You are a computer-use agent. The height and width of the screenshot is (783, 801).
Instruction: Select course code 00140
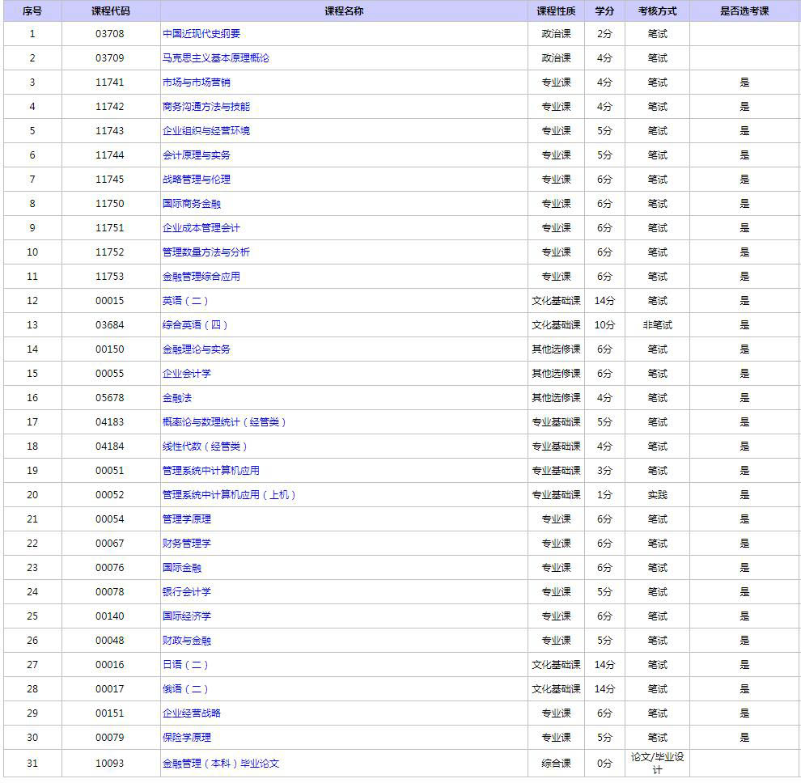coord(110,616)
